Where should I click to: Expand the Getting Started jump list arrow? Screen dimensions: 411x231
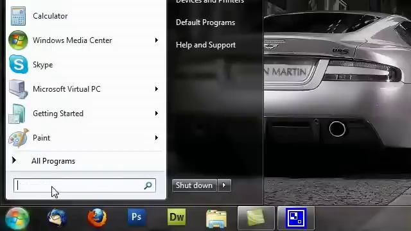click(x=157, y=114)
